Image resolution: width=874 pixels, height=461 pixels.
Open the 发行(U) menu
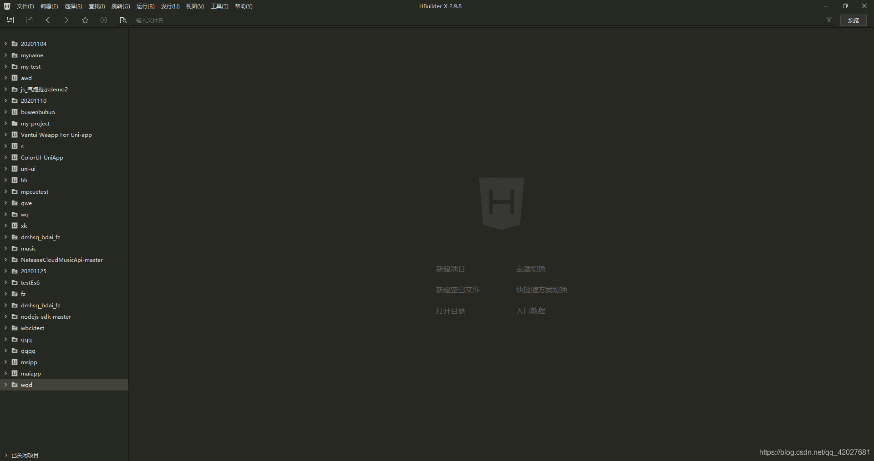coord(170,6)
